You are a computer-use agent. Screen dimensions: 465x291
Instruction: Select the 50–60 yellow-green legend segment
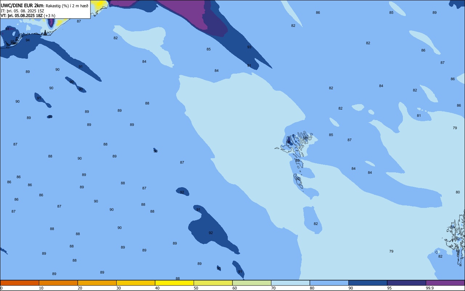pos(213,283)
